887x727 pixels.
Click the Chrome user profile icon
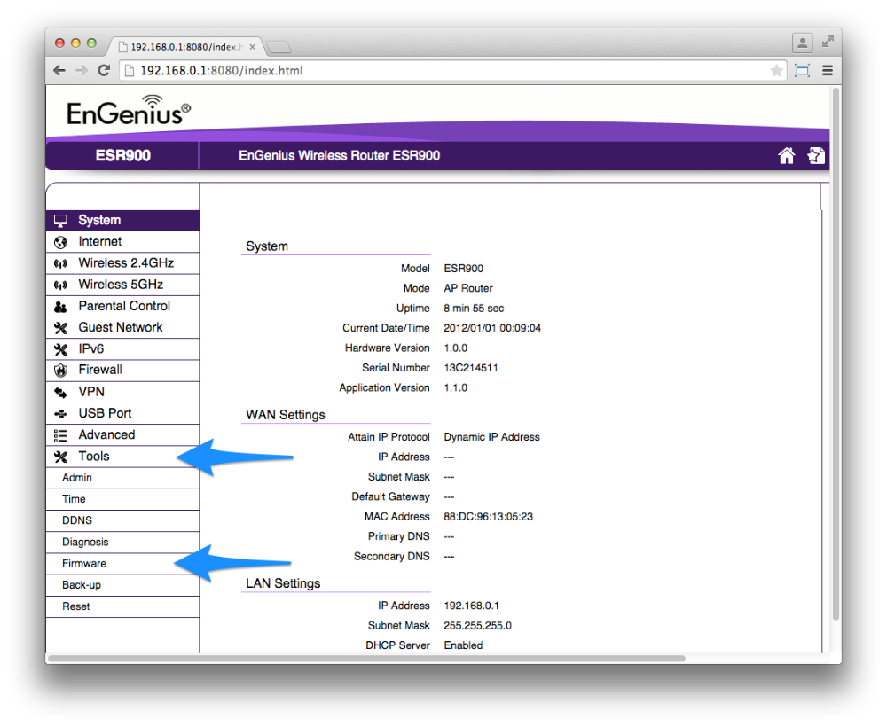(x=802, y=43)
